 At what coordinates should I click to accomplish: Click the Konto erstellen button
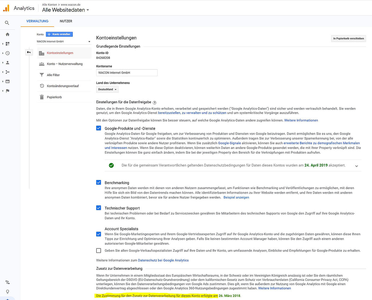tap(59, 34)
